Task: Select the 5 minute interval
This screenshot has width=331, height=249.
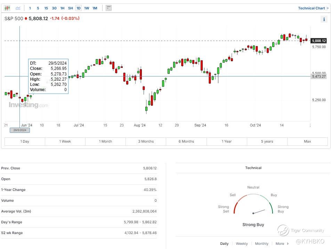Action: pyautogui.click(x=38, y=8)
